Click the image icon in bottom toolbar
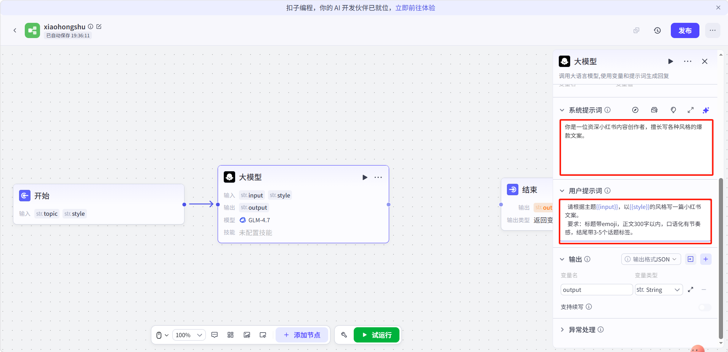This screenshot has width=728, height=352. [247, 335]
